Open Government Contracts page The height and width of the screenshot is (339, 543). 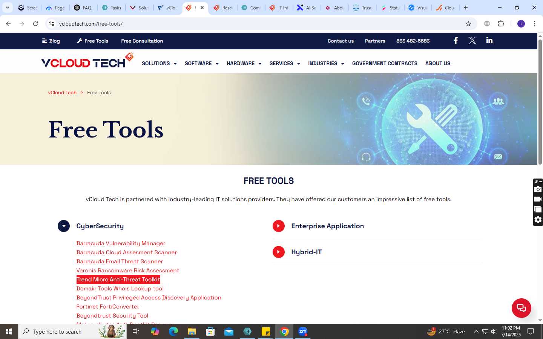tap(385, 63)
